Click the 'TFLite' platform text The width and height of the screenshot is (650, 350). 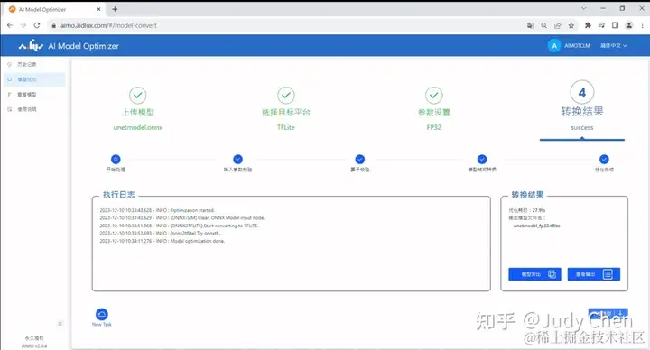pos(286,127)
